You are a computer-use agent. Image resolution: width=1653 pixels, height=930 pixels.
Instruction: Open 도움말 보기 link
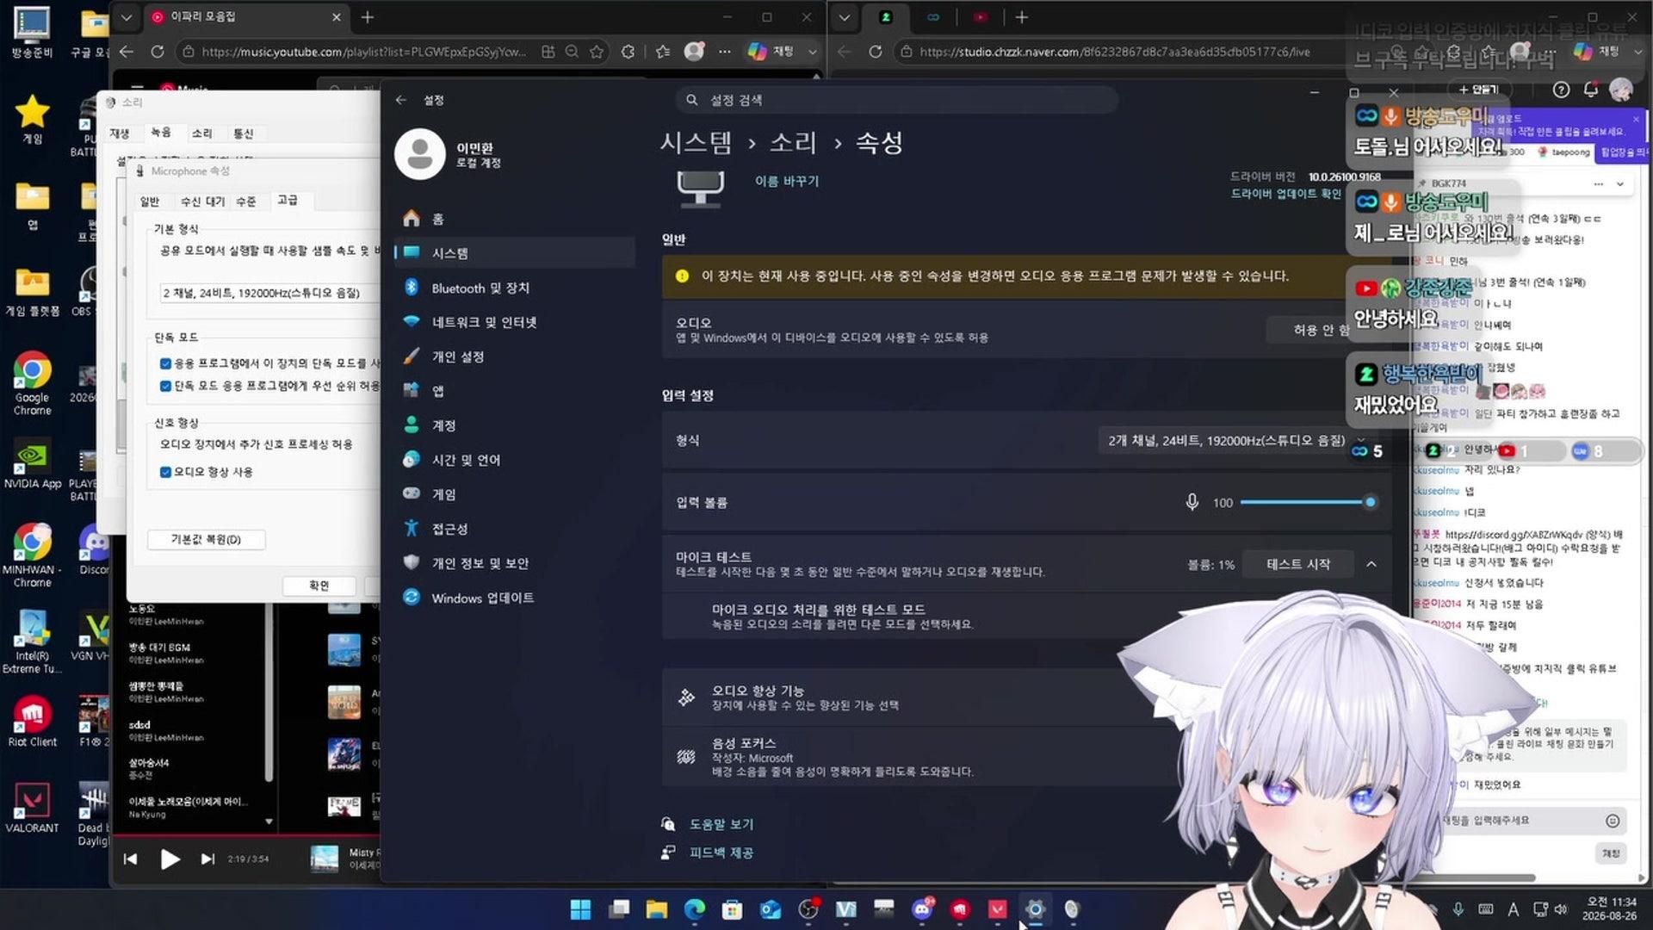coord(721,824)
